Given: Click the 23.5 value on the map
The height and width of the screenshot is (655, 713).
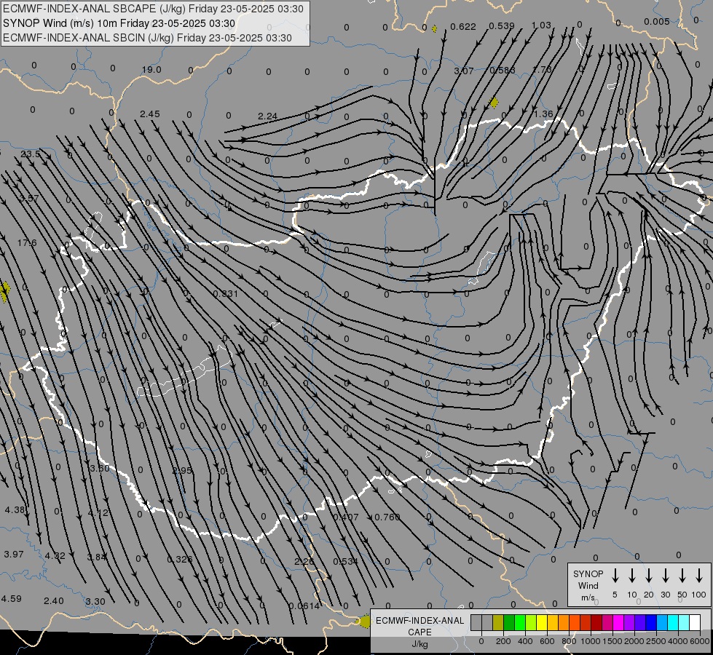Looking at the screenshot, I should click(31, 154).
